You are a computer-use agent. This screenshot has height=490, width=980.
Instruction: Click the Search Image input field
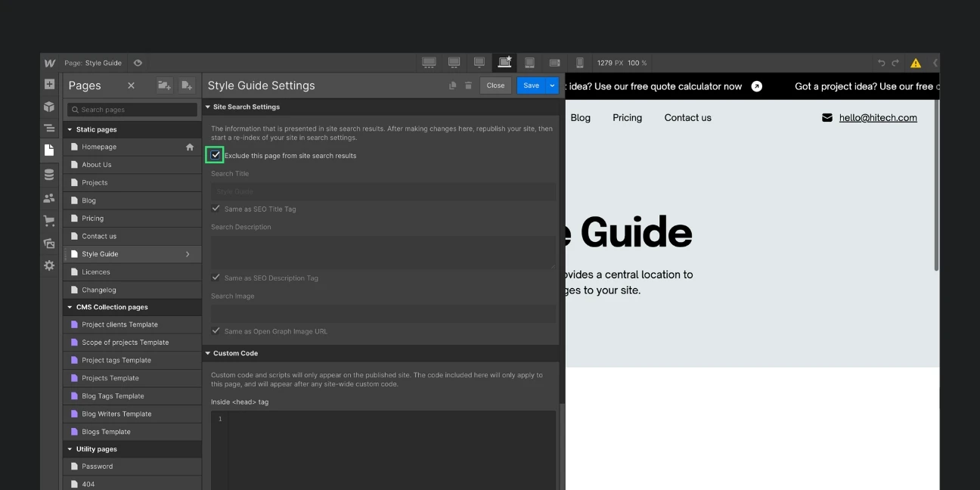click(383, 313)
